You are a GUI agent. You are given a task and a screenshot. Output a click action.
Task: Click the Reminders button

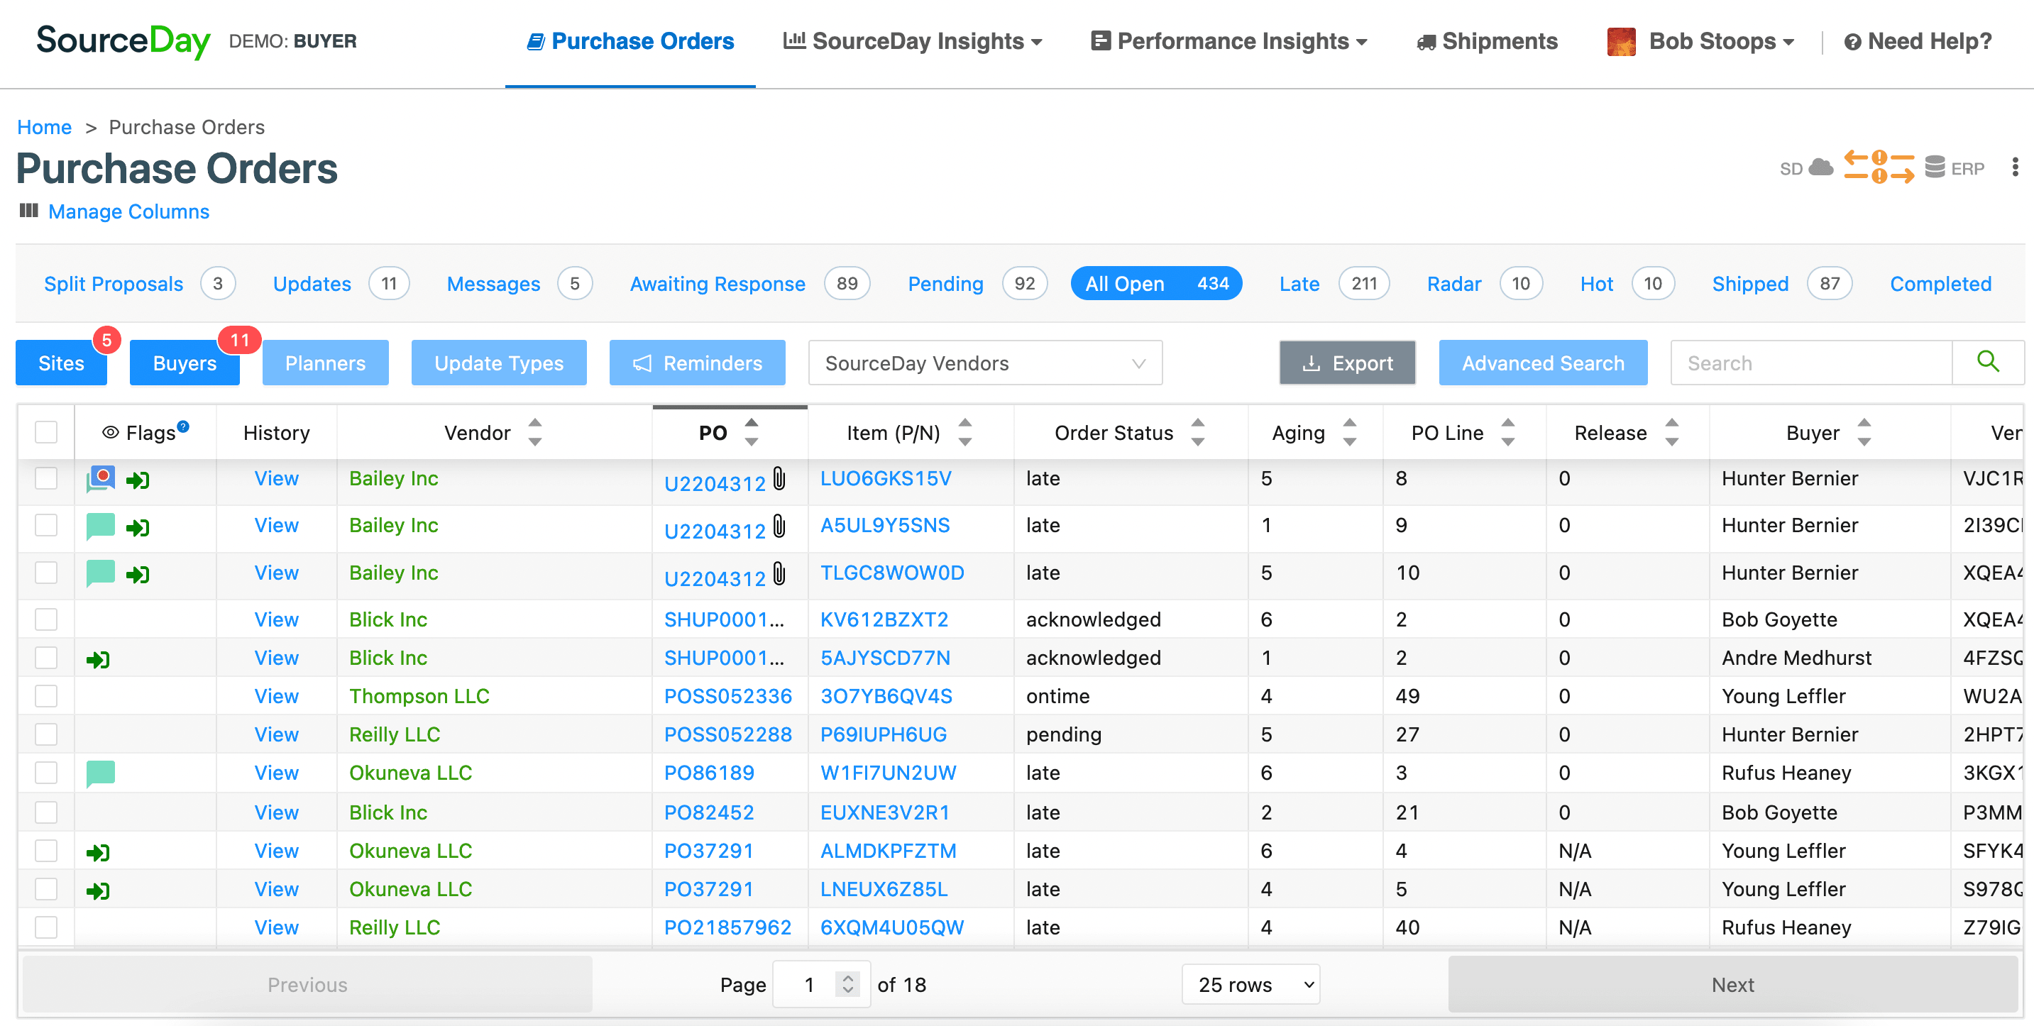click(x=697, y=363)
